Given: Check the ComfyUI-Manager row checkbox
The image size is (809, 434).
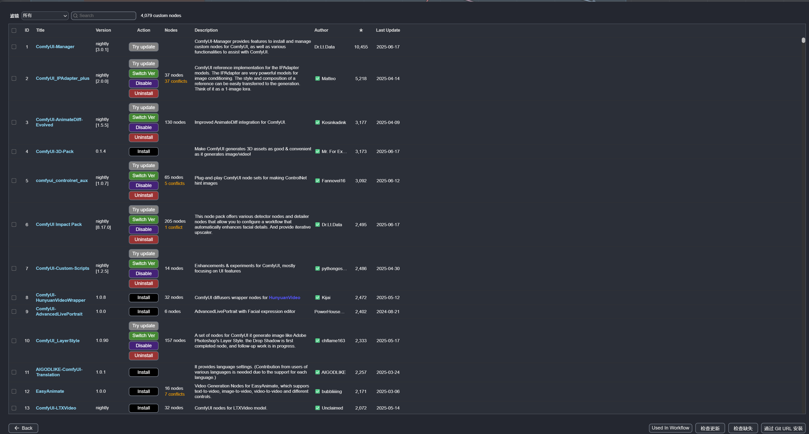Looking at the screenshot, I should 14,47.
